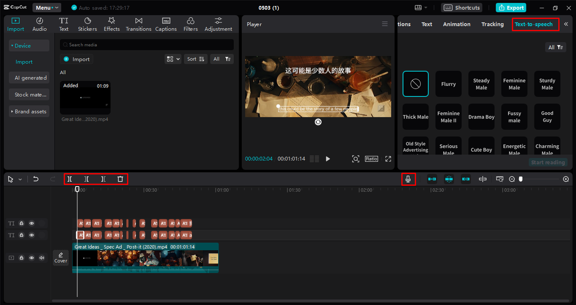
Task: Click the zoom-to-fit timeline icon
Action: [x=499, y=179]
